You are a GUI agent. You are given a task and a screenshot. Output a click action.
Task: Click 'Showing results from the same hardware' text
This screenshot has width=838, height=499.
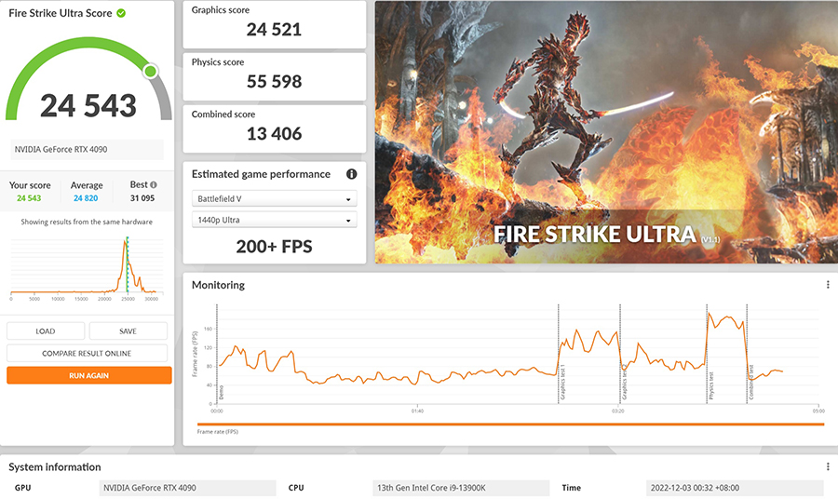pos(87,222)
